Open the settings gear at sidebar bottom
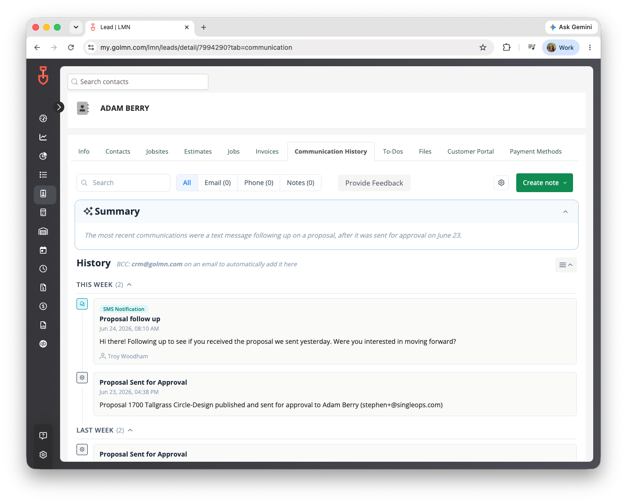Image resolution: width=627 pixels, height=504 pixels. coord(43,455)
